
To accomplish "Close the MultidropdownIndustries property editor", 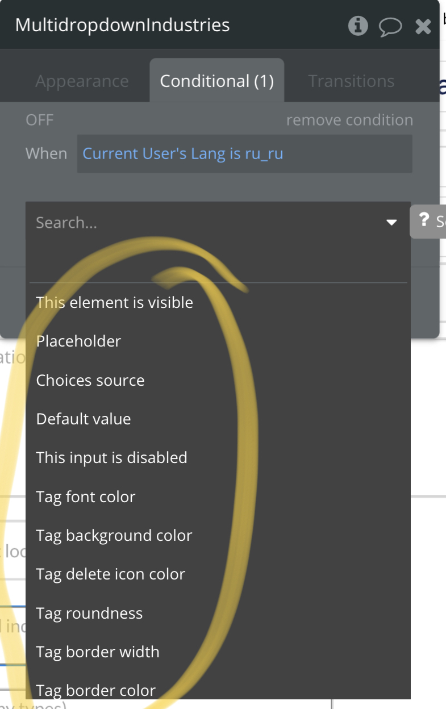I will pos(423,26).
